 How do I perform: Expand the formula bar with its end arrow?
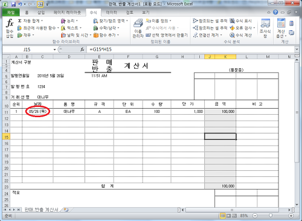(297, 49)
